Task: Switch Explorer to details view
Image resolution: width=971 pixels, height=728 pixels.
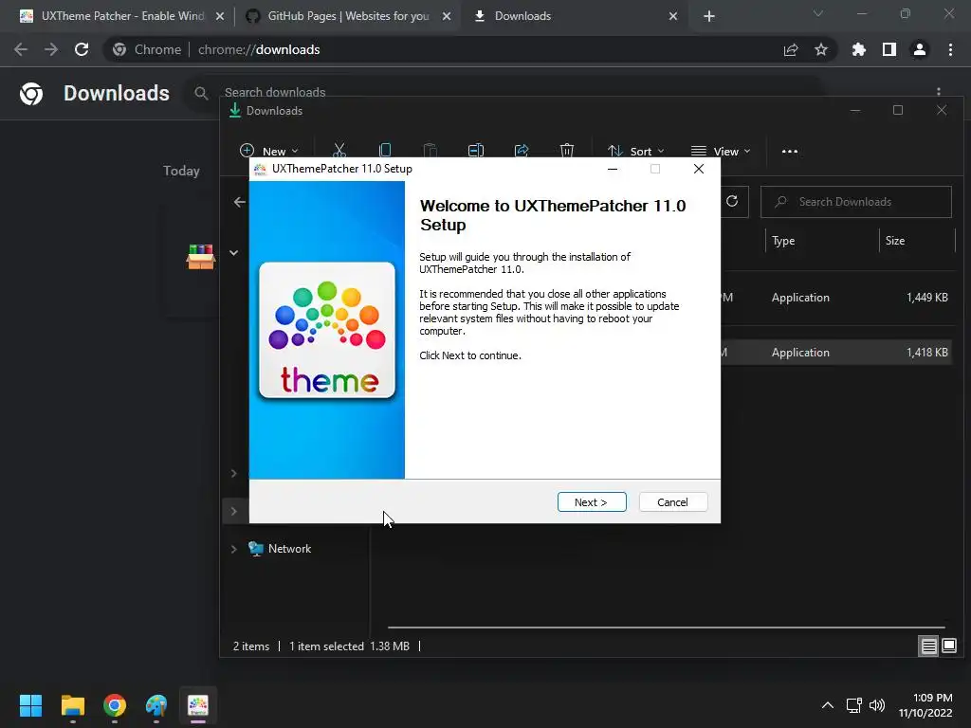Action: [x=929, y=646]
